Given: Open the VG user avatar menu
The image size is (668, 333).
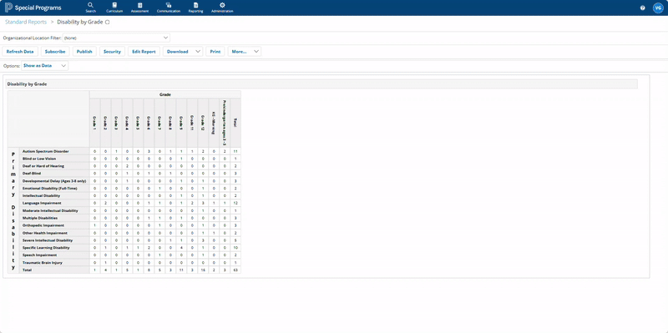Looking at the screenshot, I should (x=658, y=8).
